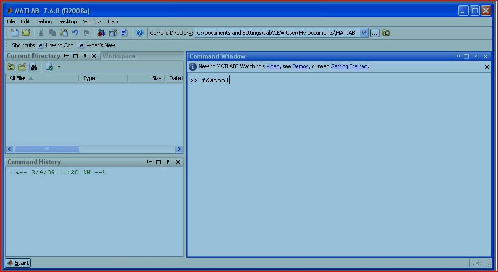Click the Shortcuts label in shortcuts bar
This screenshot has height=272, width=498.
click(x=23, y=45)
